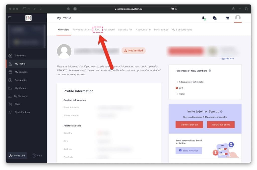Screen dimensions: 257x170
Task: Click the Shop cart icon in sidebar
Action: [10, 104]
